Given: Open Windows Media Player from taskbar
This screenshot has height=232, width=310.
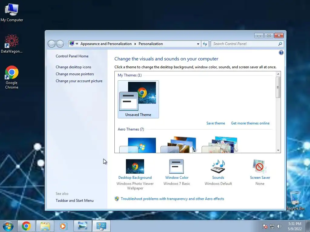Looking at the screenshot, I should (63, 226).
